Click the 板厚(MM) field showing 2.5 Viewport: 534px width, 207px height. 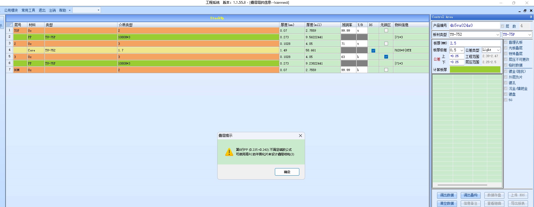[475, 43]
